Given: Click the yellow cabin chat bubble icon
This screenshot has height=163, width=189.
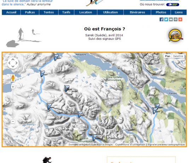Looking at the screenshot, I should pyautogui.click(x=176, y=35).
